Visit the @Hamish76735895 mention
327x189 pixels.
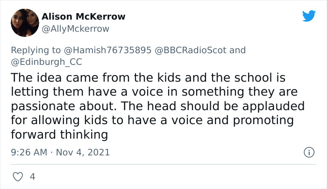111,50
